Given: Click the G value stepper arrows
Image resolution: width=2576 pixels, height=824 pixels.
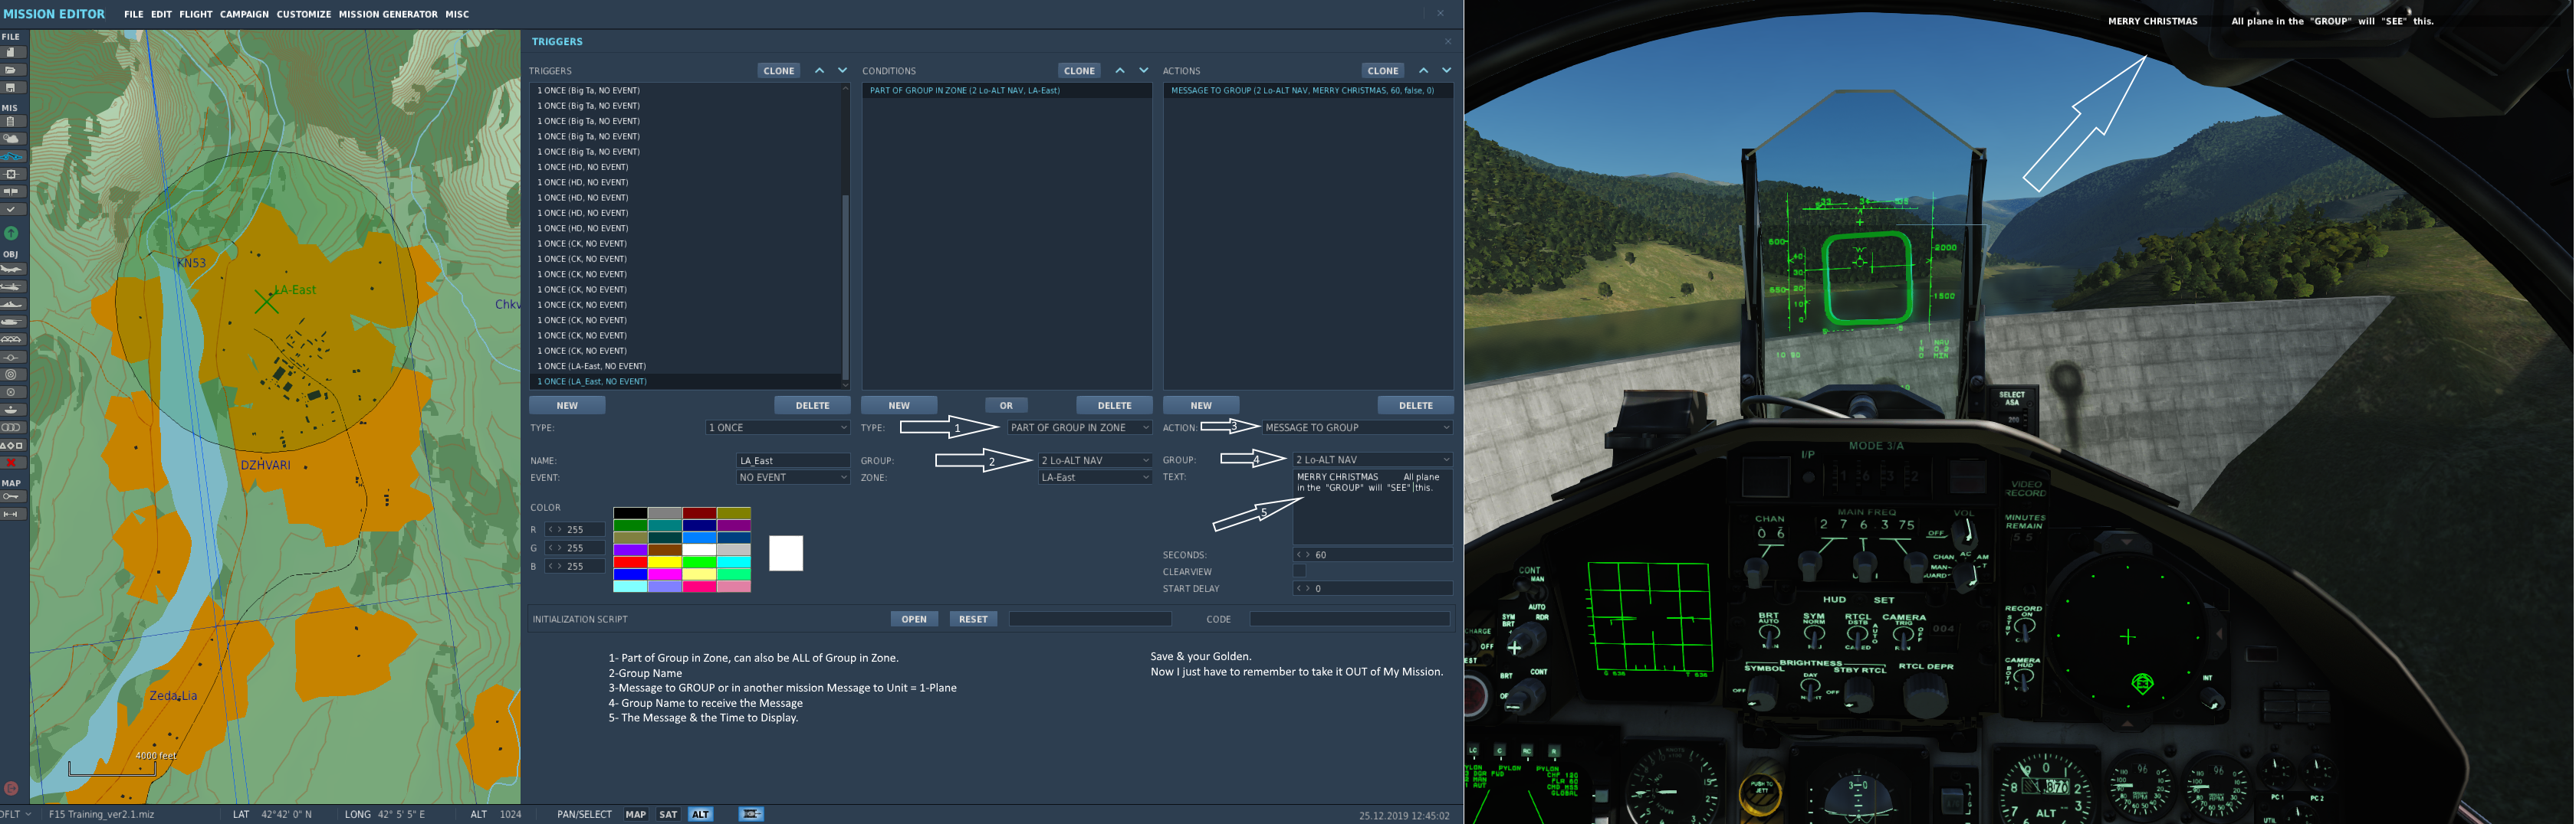Looking at the screenshot, I should coord(554,548).
